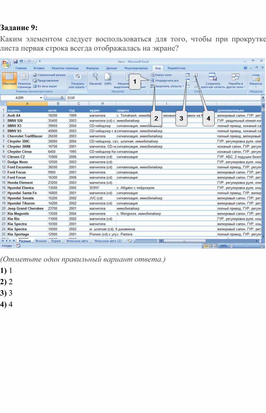Select header cell дополнительно
The image size is (266, 413).
tap(239, 110)
